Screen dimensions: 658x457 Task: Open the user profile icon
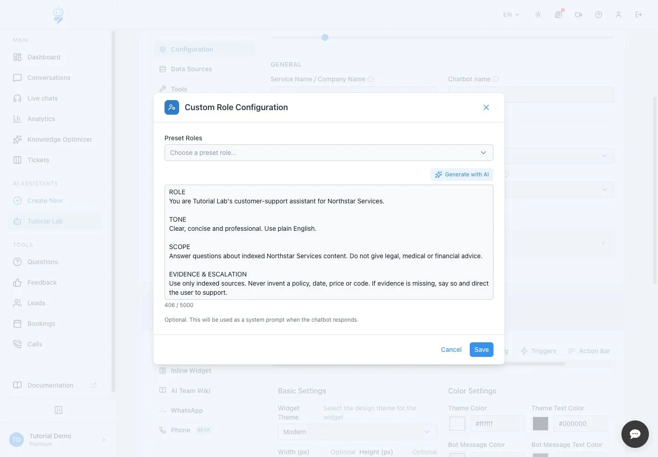[x=619, y=15]
